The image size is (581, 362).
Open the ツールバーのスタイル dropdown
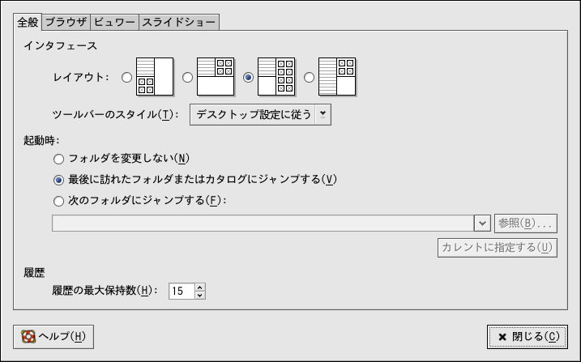[x=260, y=114]
